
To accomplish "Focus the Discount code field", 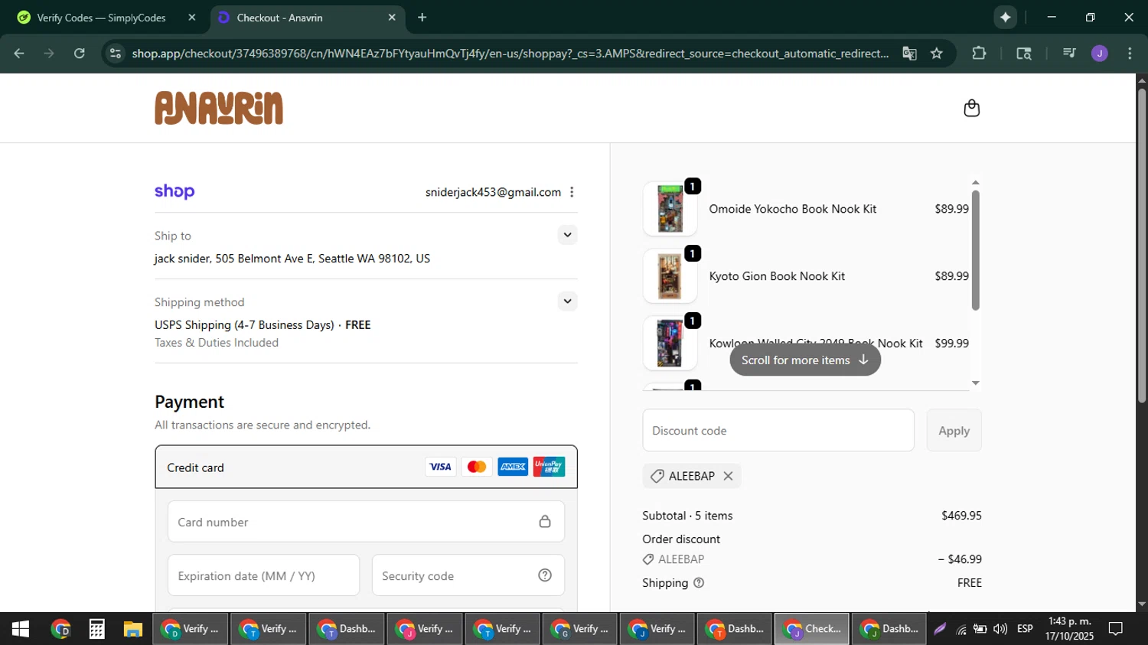I will click(x=778, y=430).
